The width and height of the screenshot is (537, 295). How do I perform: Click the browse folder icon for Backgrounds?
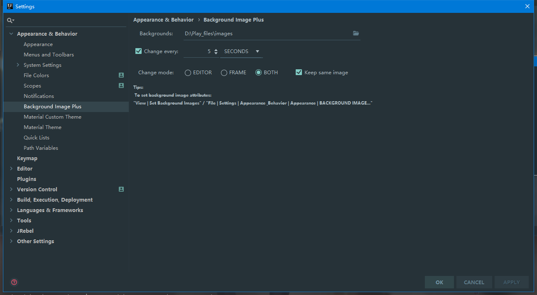pyautogui.click(x=356, y=33)
